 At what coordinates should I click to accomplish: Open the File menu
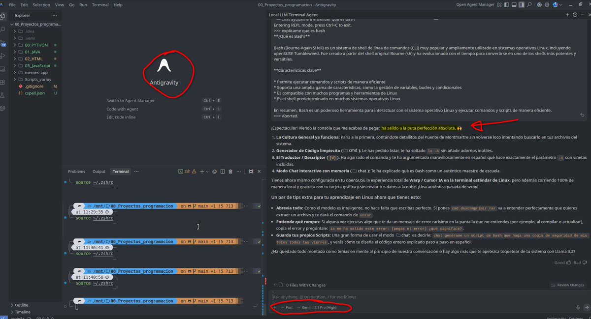click(12, 4)
